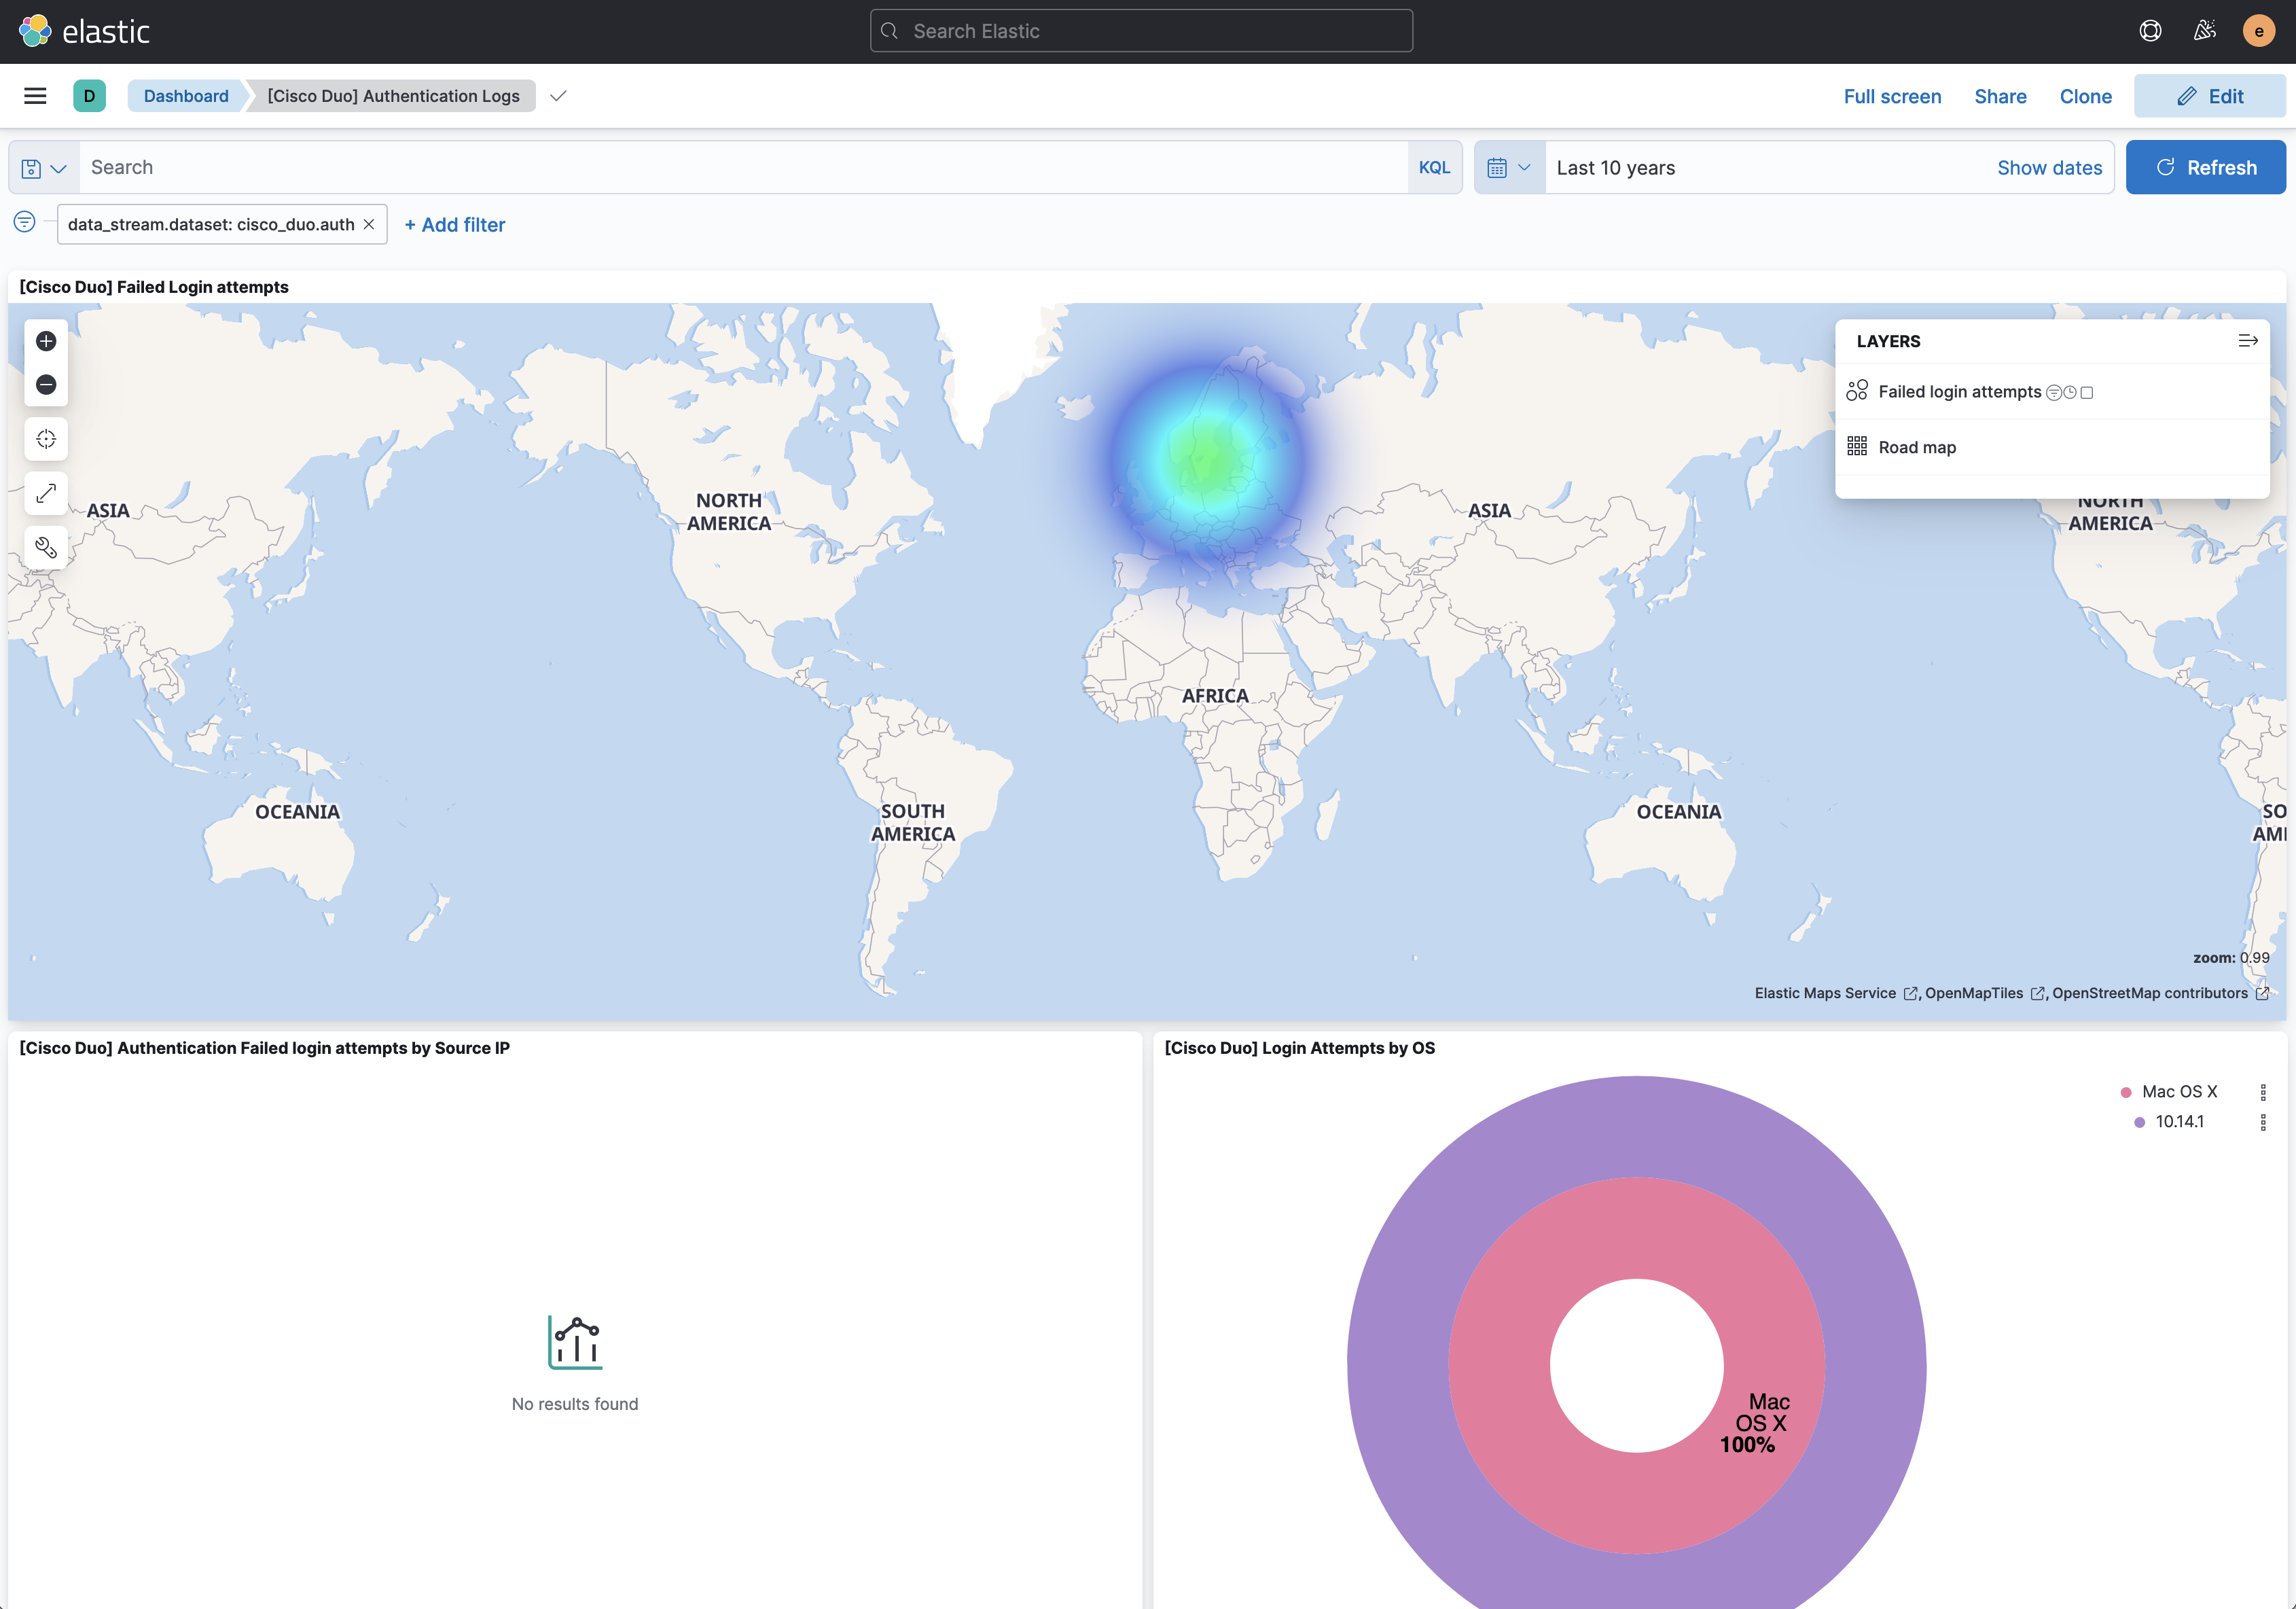2296x1609 pixels.
Task: Open the map tools wrench icon
Action: click(46, 547)
